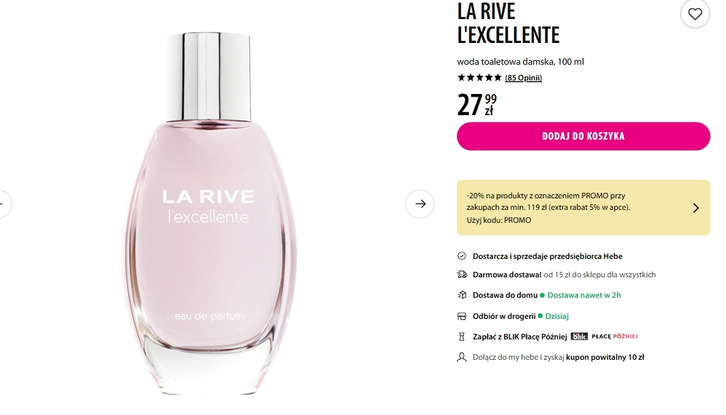Expand the PROMO code banner chevron
Image resolution: width=726 pixels, height=415 pixels.
[695, 207]
